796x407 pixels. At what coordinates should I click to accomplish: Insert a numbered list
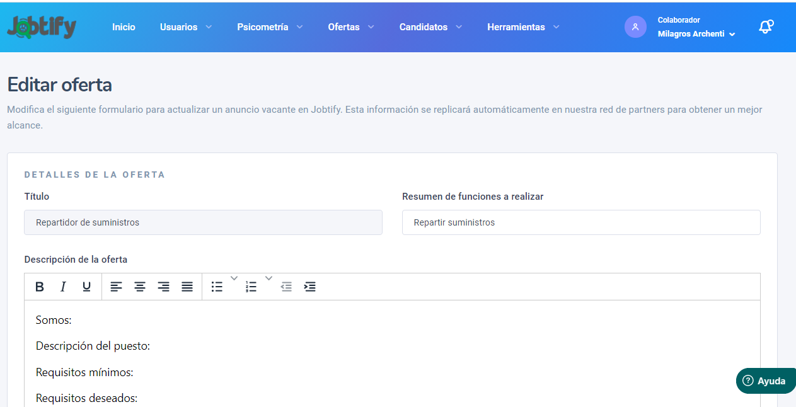(x=251, y=287)
